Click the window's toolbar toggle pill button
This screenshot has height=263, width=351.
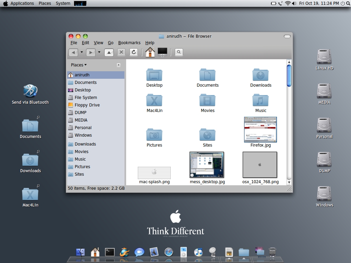287,36
